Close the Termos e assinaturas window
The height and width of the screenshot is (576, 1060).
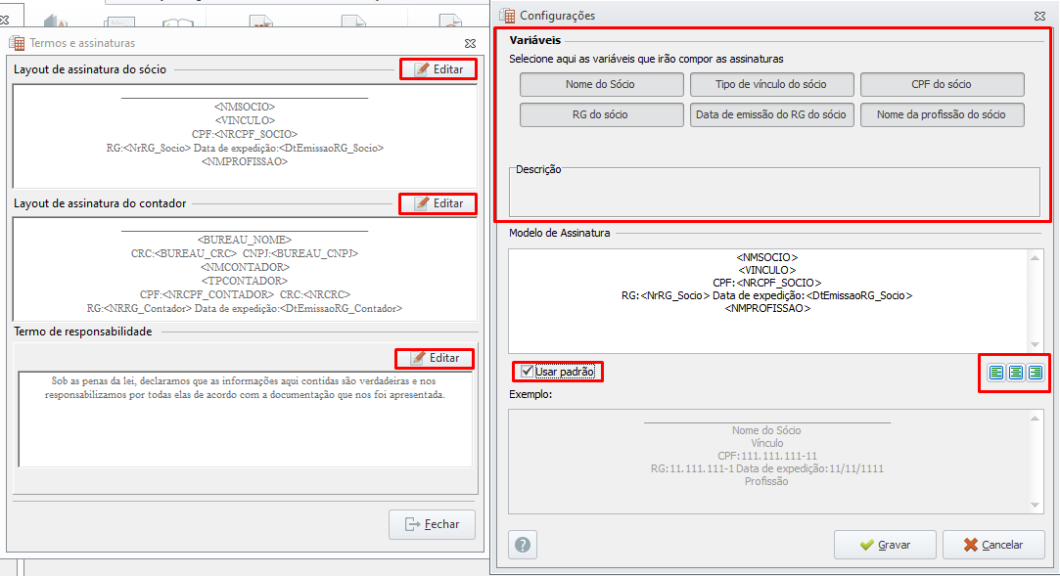[470, 43]
